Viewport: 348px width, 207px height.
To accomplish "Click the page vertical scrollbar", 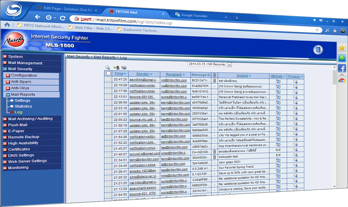I will click(335, 126).
